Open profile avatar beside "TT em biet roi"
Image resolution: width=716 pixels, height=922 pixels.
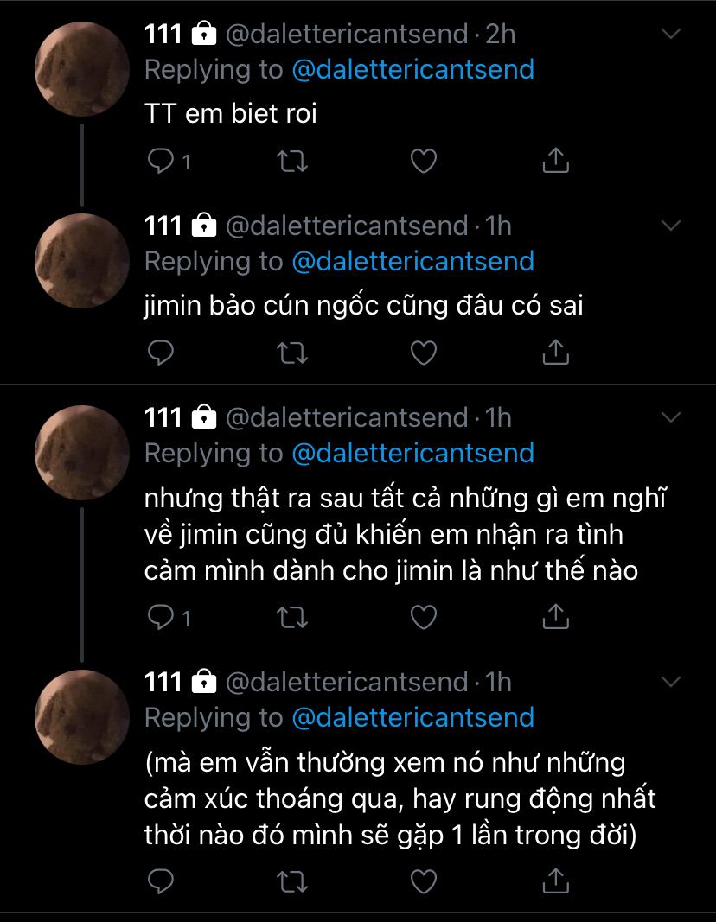[82, 69]
